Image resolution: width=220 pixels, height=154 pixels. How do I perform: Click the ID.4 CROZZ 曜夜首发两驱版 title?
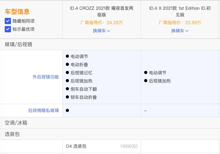pyautogui.click(x=102, y=11)
